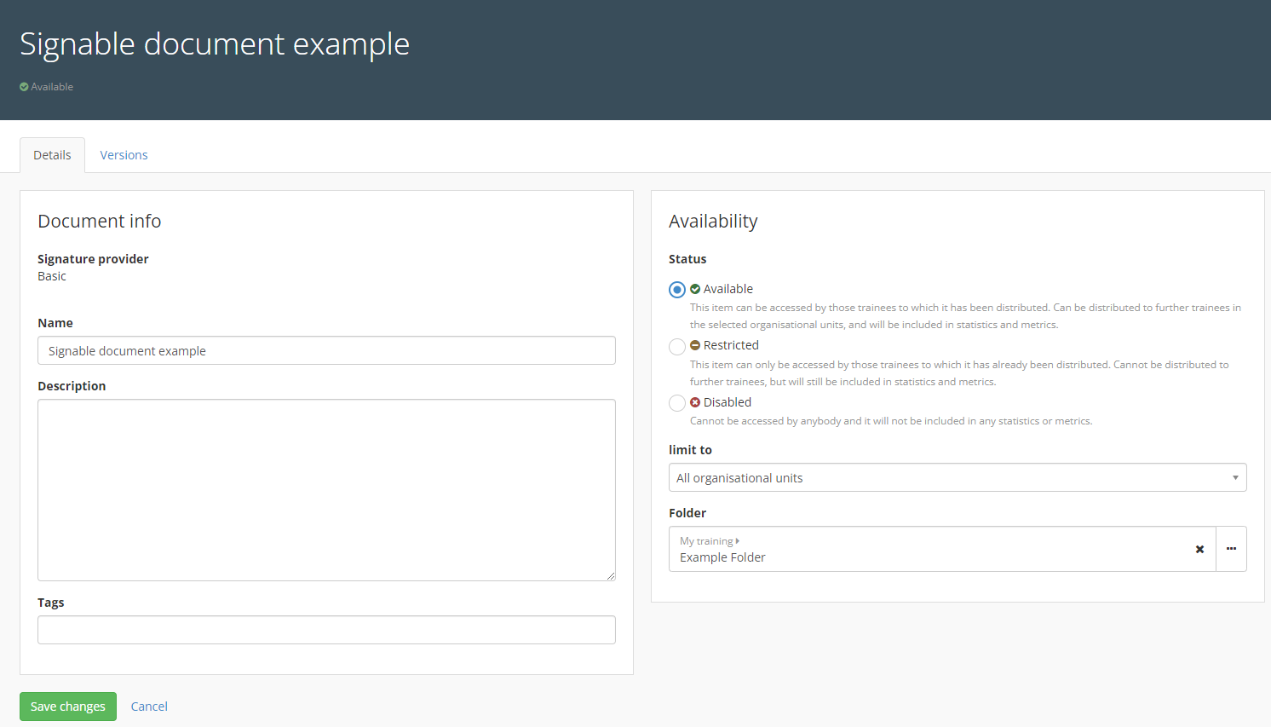
Task: Click the red Disabled status icon
Action: click(x=695, y=402)
